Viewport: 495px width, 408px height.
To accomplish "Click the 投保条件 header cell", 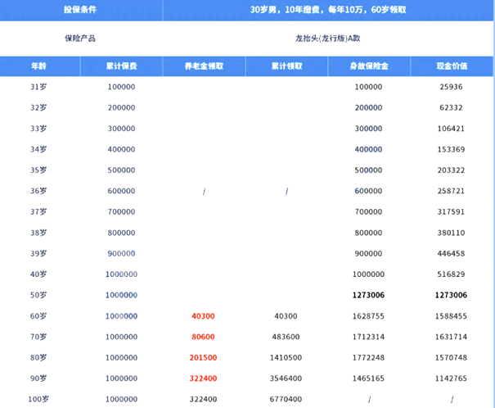I will [80, 10].
